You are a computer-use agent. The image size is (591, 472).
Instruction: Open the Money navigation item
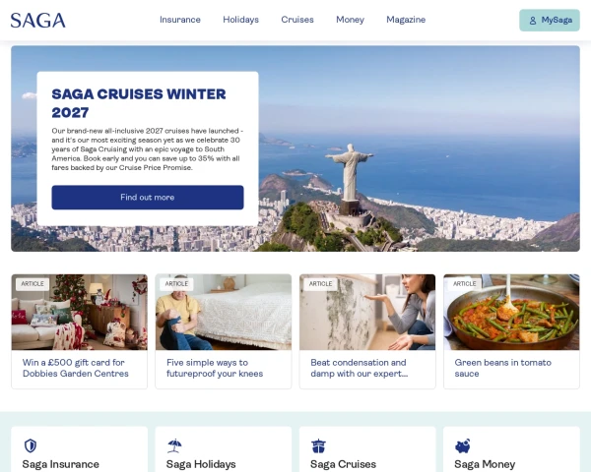click(350, 20)
